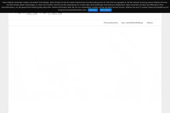Open the Videos menu item

click(150, 23)
